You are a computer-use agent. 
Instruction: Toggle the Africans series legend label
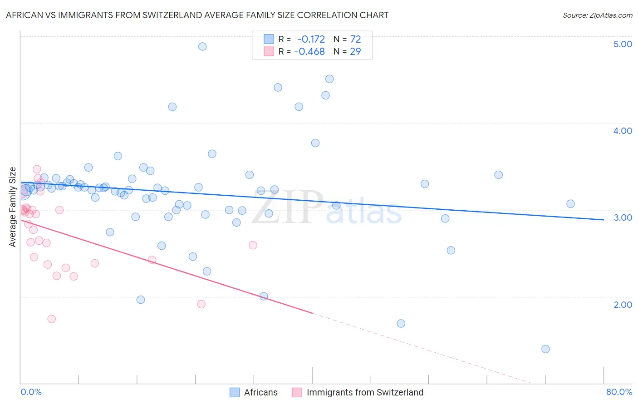(260, 392)
